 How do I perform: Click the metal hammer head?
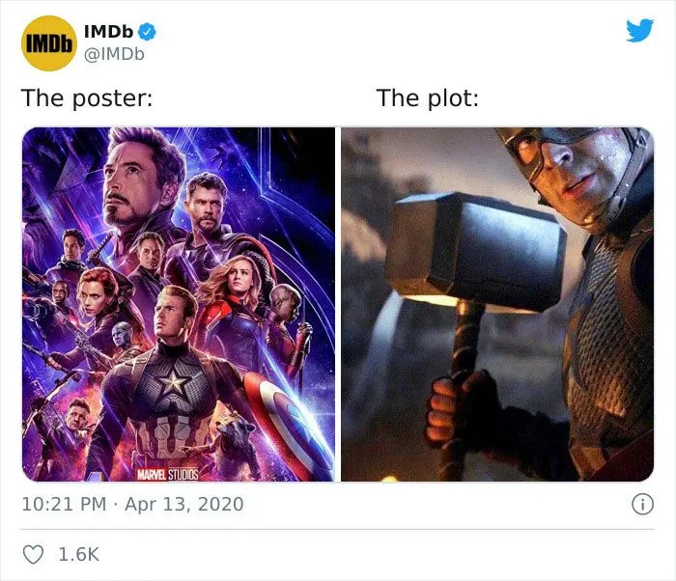[x=475, y=251]
